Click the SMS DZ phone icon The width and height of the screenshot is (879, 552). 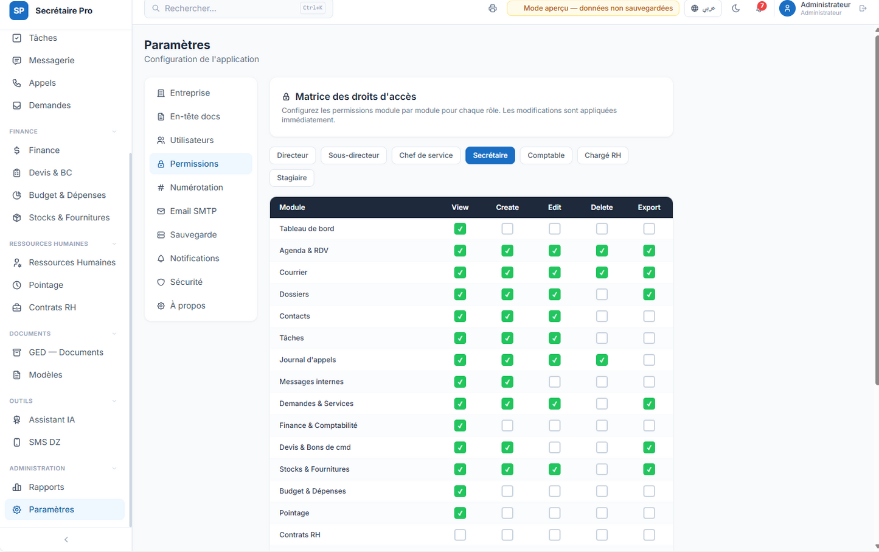17,442
